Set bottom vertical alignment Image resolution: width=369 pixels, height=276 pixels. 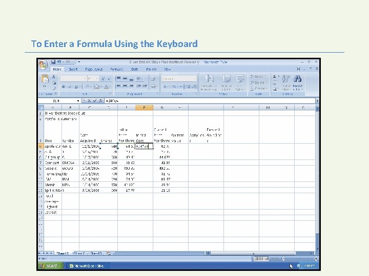131,79
